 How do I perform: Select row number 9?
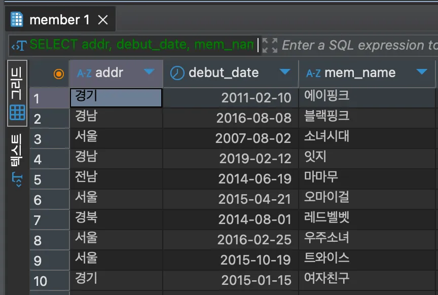tap(50, 261)
